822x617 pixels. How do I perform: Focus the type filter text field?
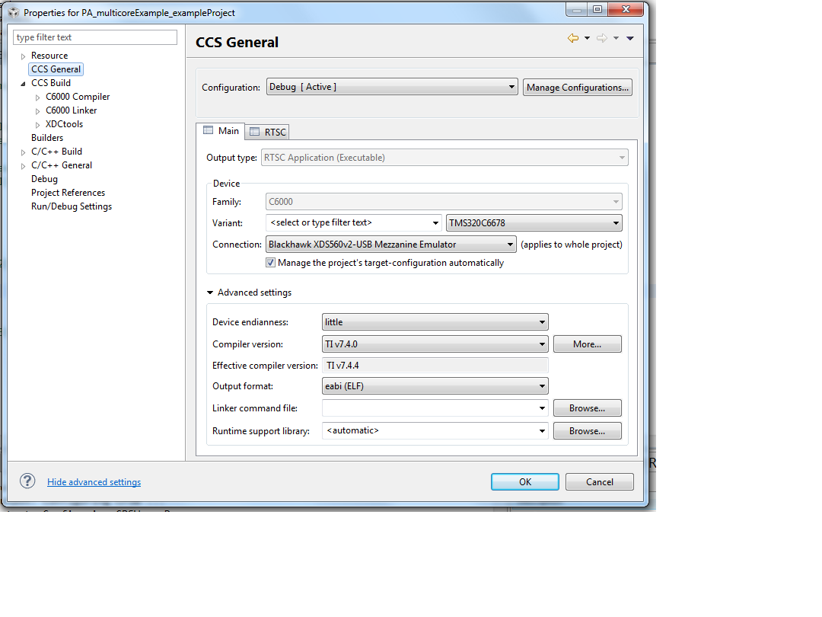click(x=95, y=37)
